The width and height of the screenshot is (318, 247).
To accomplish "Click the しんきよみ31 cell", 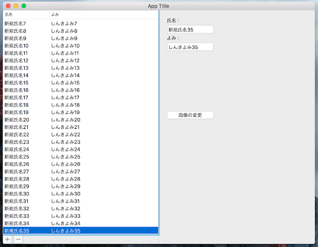I will click(65, 201).
